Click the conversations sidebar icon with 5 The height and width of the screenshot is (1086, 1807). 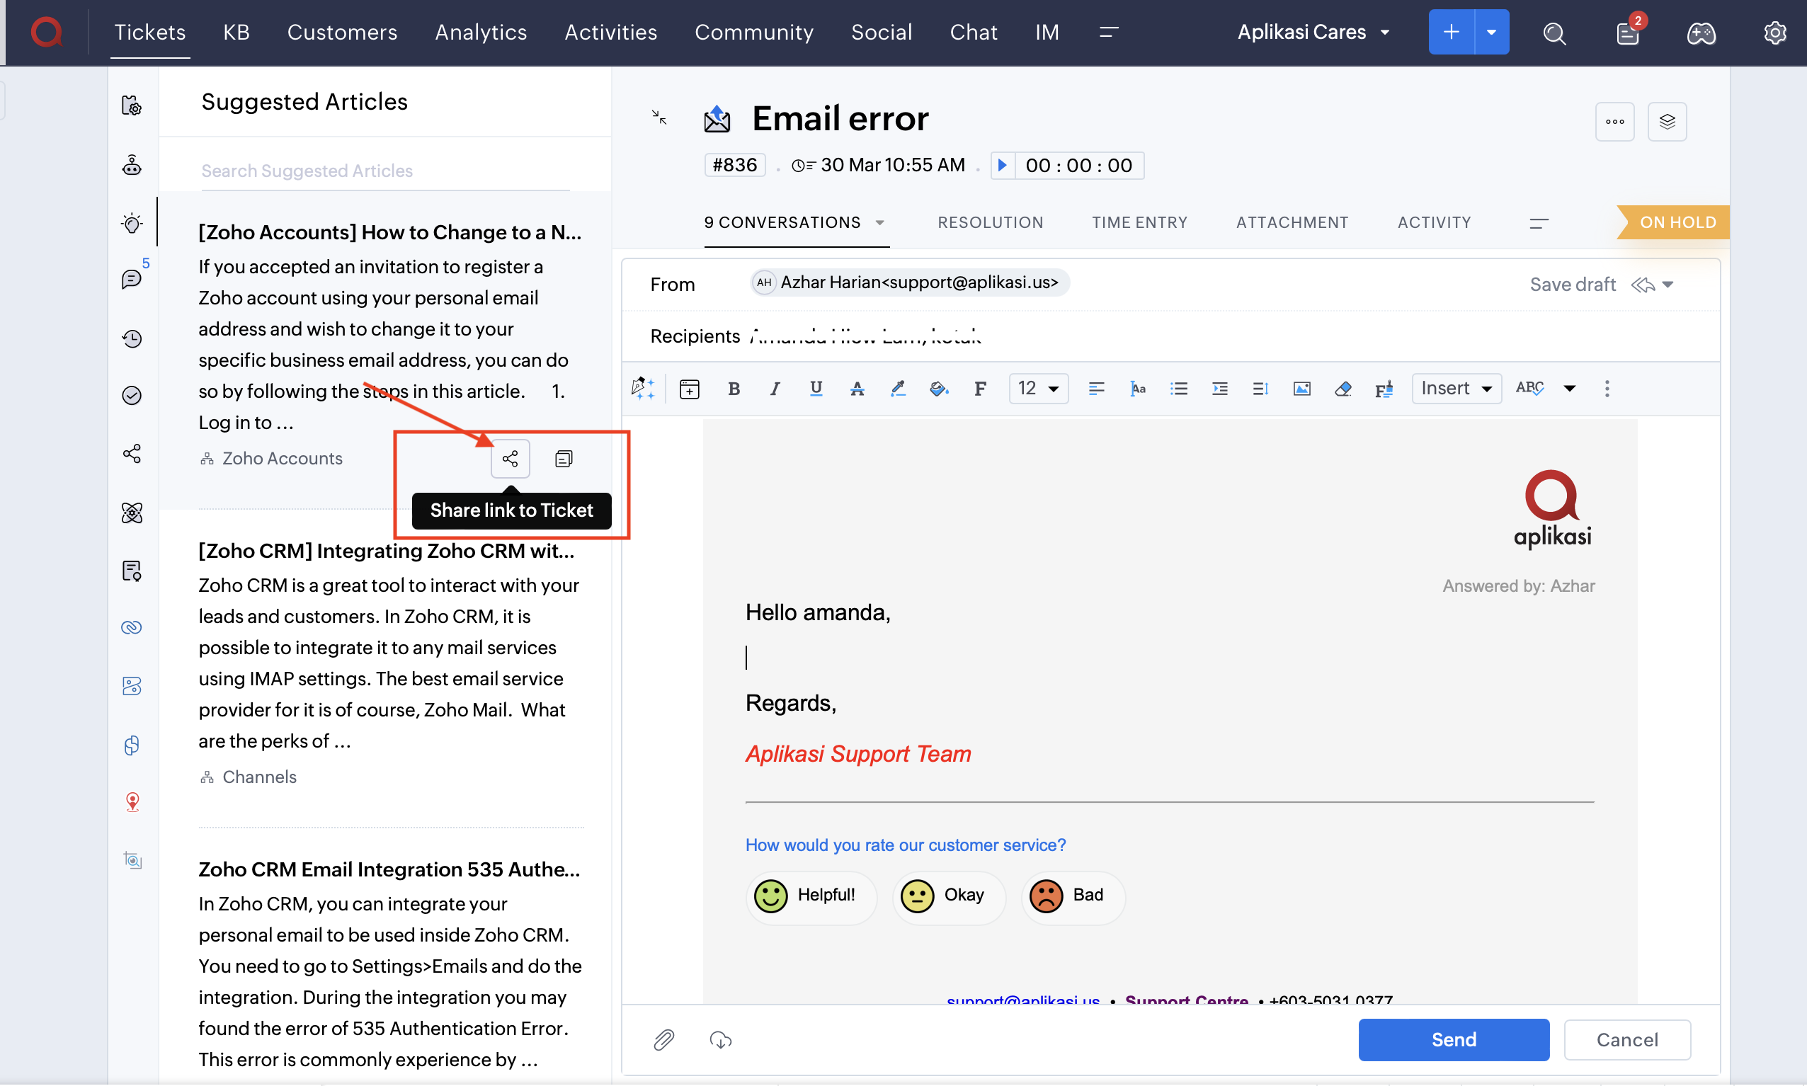click(x=132, y=279)
